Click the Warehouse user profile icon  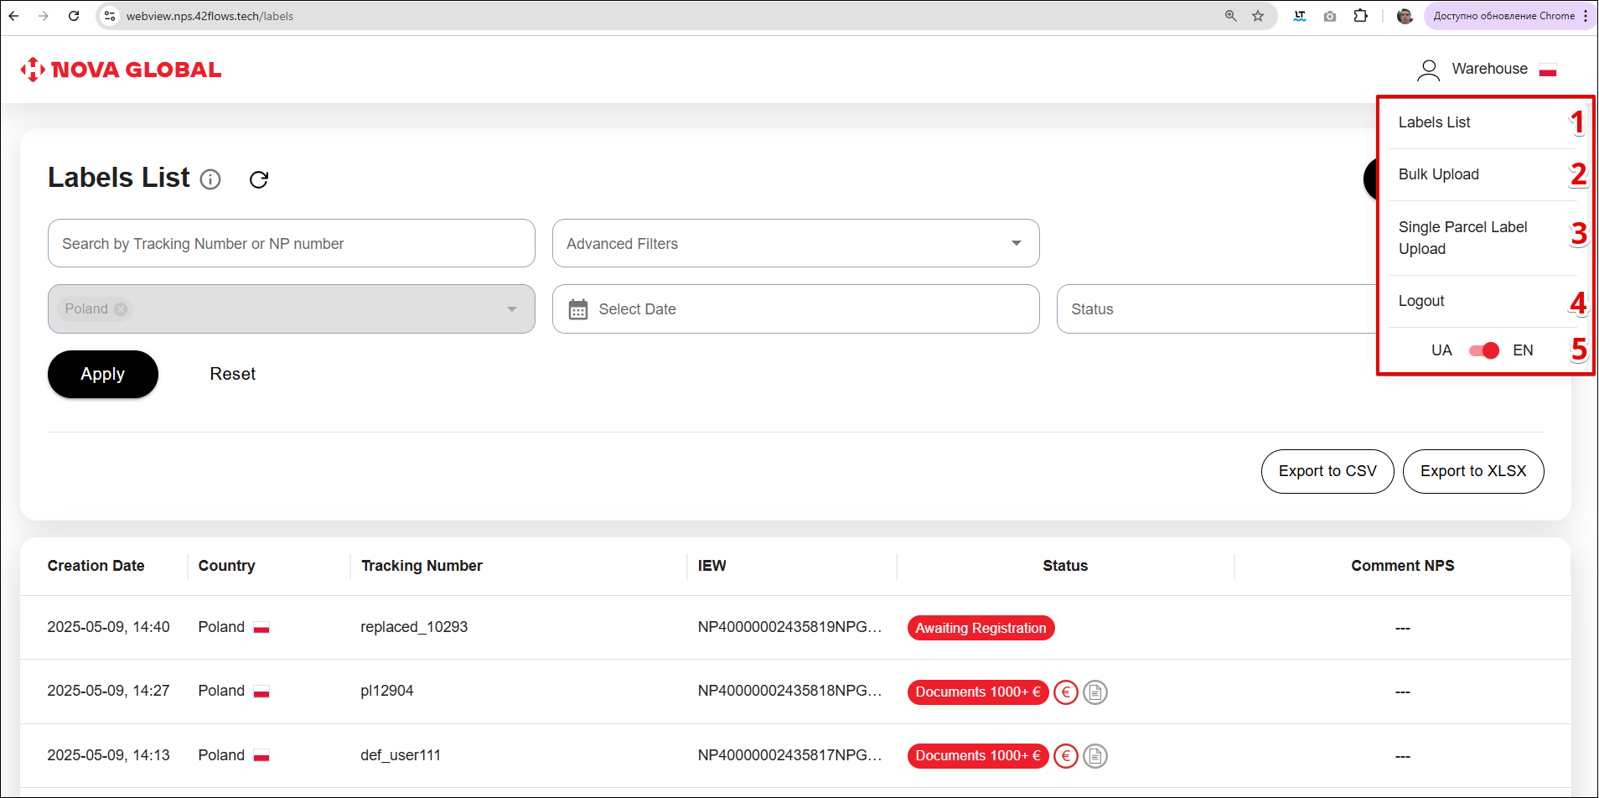(x=1428, y=70)
